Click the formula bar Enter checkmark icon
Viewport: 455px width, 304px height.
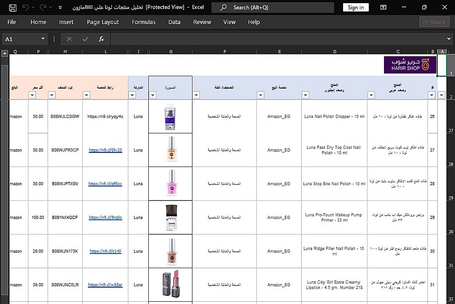85,39
